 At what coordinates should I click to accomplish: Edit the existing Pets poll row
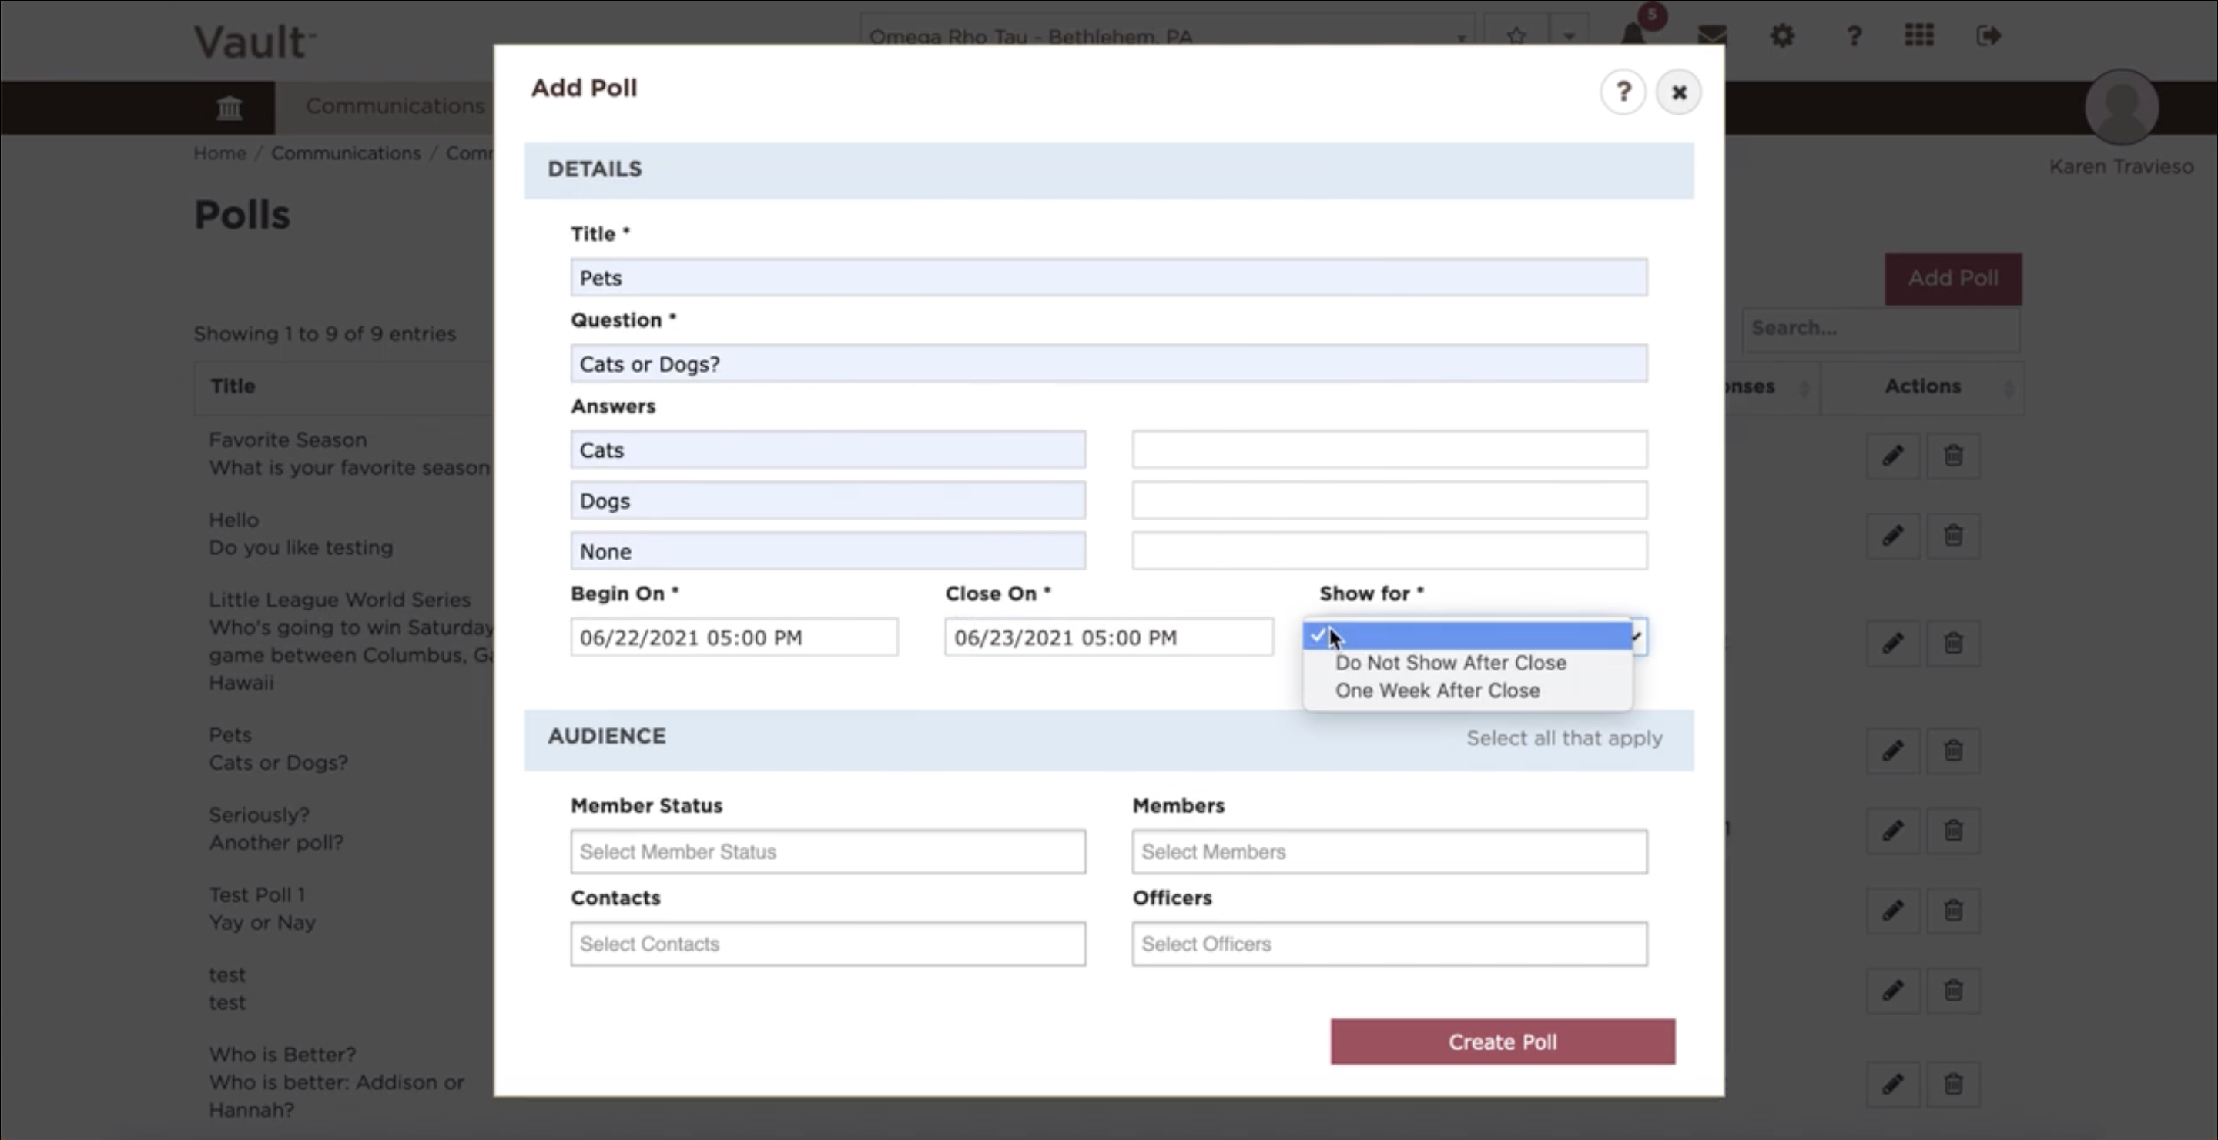(1892, 751)
